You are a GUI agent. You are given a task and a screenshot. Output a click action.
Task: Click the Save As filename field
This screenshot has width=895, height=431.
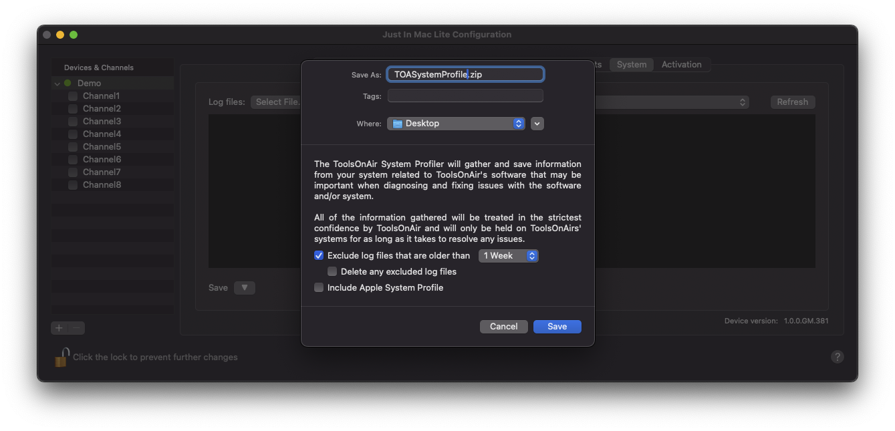(465, 74)
